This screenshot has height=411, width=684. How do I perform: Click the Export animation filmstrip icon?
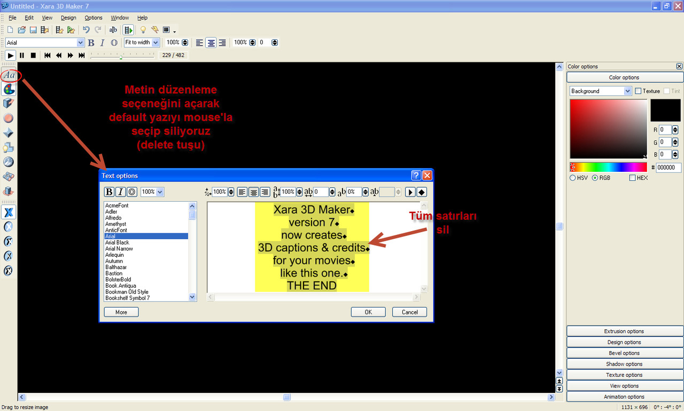click(x=45, y=30)
